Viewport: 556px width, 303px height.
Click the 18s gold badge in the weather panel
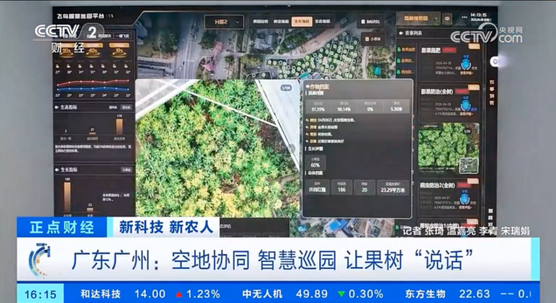(x=119, y=49)
